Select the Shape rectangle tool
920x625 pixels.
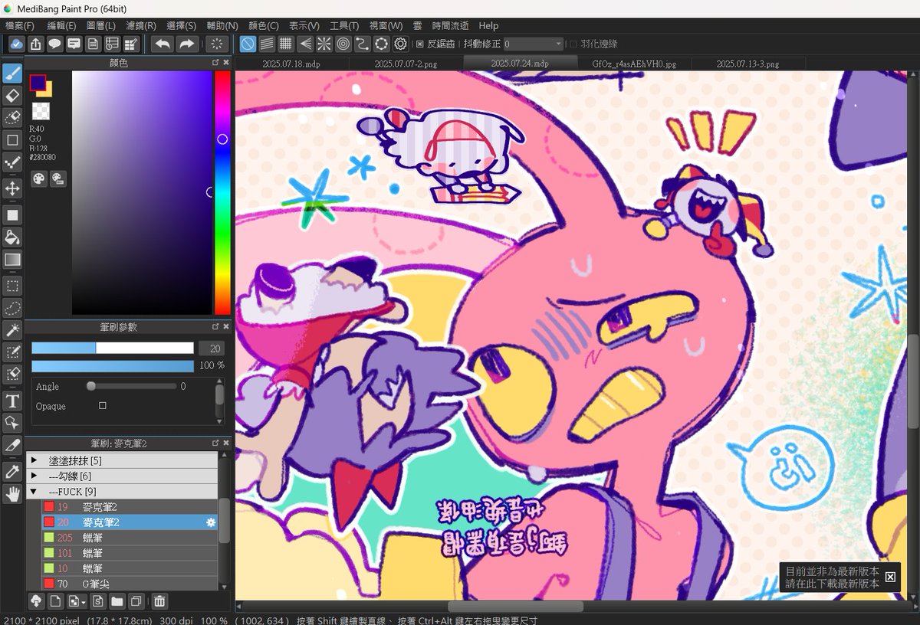tap(12, 140)
